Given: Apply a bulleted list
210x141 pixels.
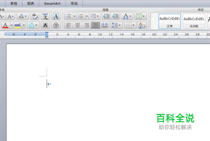Looking at the screenshot, I should [x=69, y=16].
